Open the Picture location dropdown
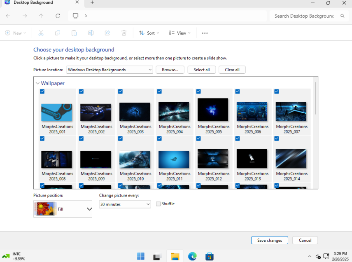The width and height of the screenshot is (352, 262). [110, 70]
